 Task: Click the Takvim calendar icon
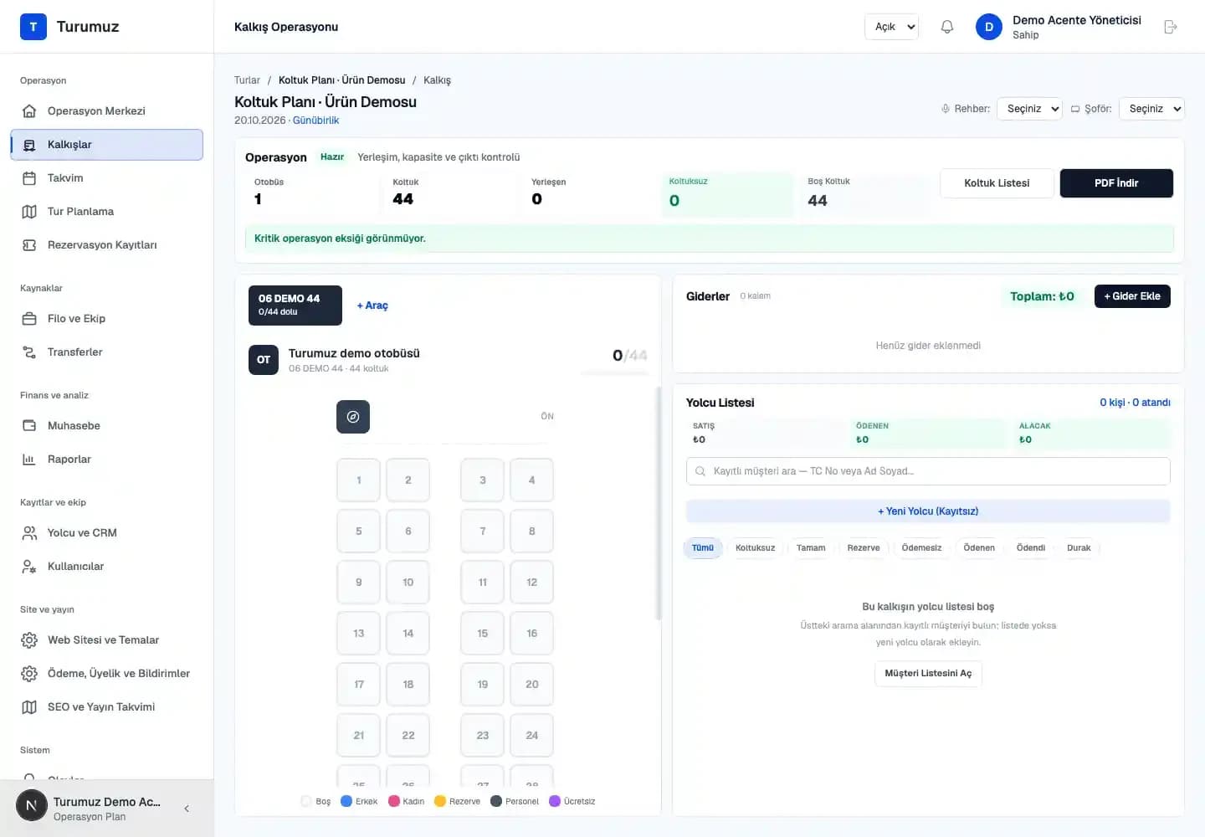[29, 178]
